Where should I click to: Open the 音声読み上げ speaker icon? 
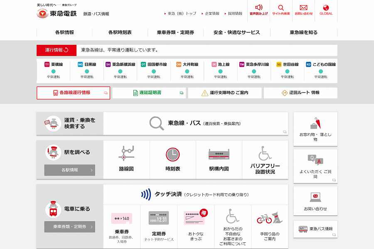[259, 7]
